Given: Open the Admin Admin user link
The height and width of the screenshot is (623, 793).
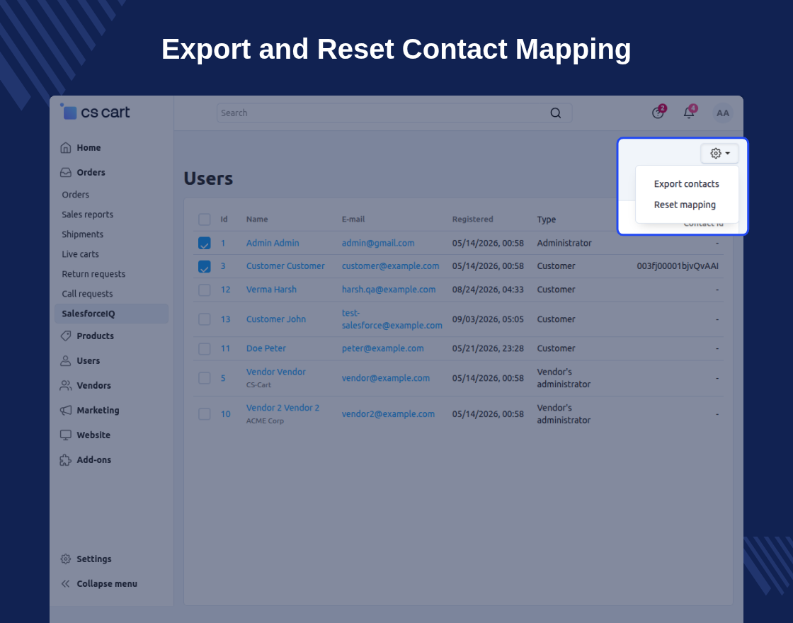Looking at the screenshot, I should pyautogui.click(x=273, y=243).
